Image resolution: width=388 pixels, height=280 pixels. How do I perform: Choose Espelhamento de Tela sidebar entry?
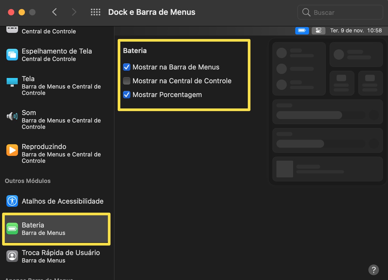(57, 55)
